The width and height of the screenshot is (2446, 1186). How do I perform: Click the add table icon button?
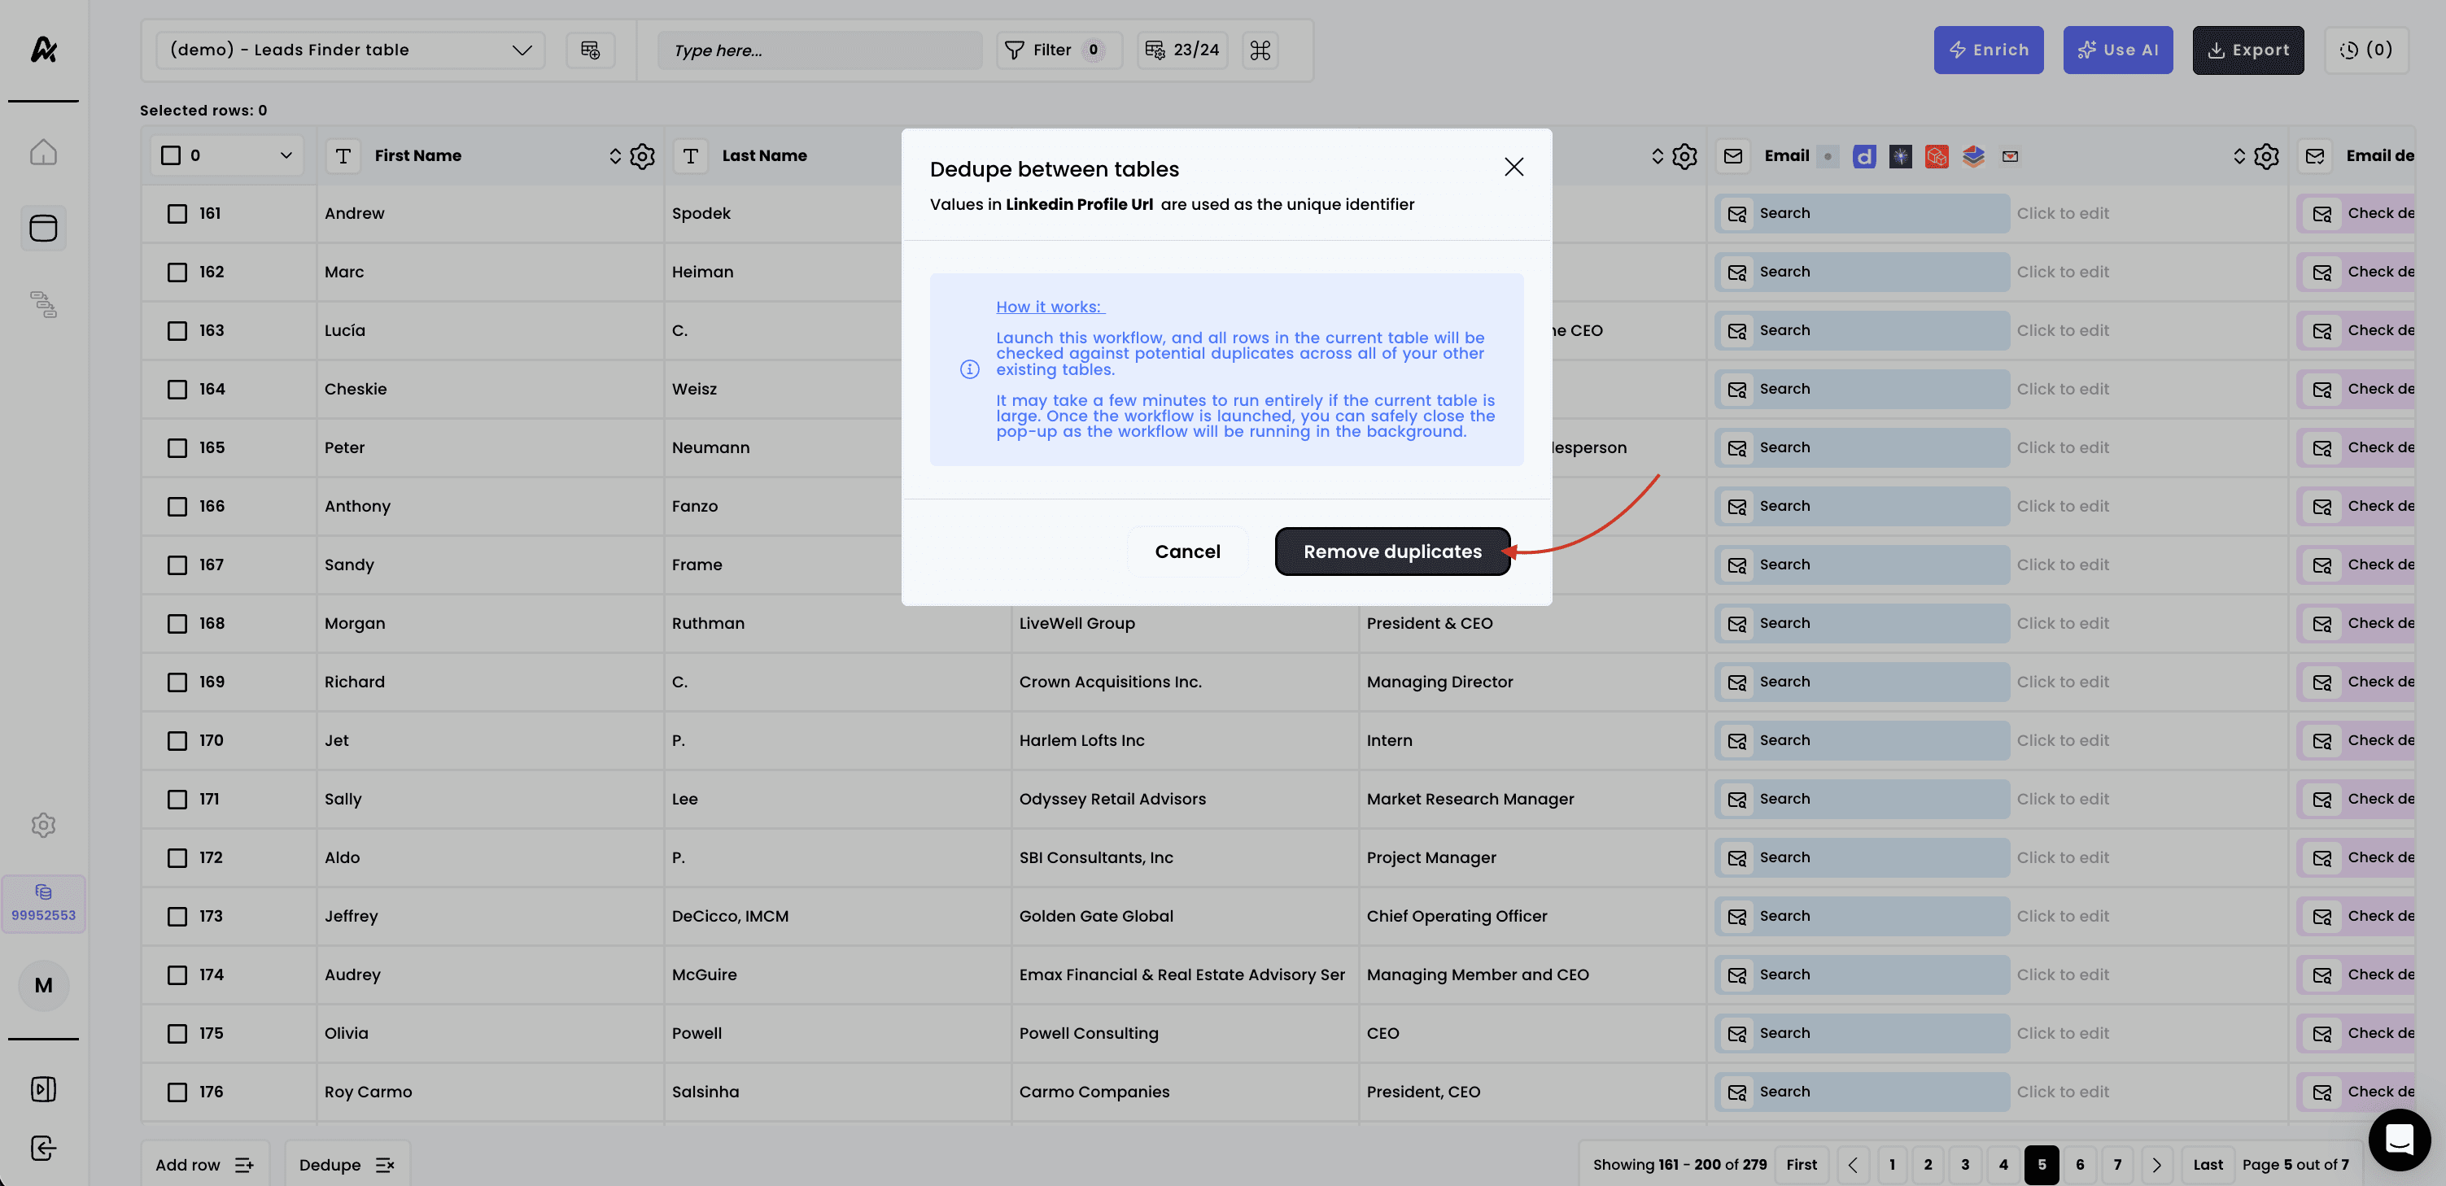pos(591,50)
